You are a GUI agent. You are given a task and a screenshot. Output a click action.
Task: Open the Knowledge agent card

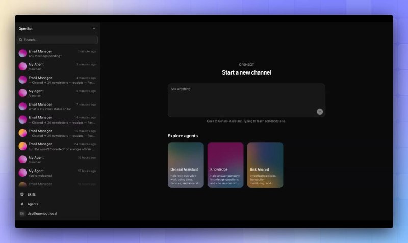[x=225, y=165]
